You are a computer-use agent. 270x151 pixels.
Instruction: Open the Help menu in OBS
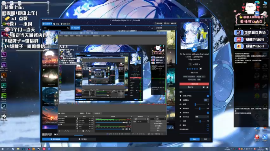(109, 36)
